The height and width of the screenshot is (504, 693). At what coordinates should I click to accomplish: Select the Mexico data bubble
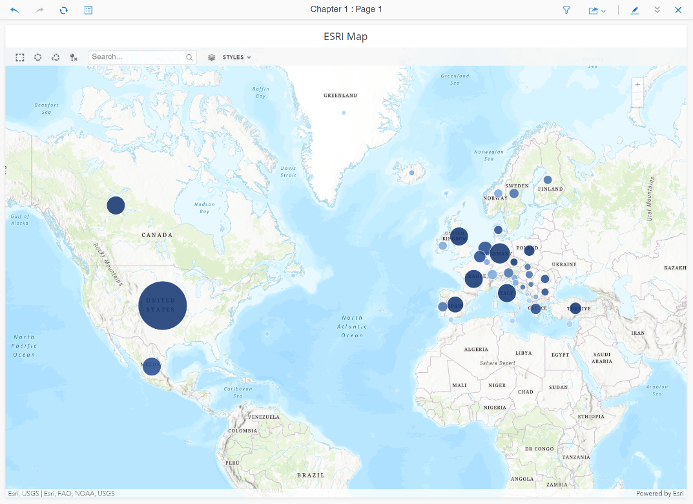point(151,366)
